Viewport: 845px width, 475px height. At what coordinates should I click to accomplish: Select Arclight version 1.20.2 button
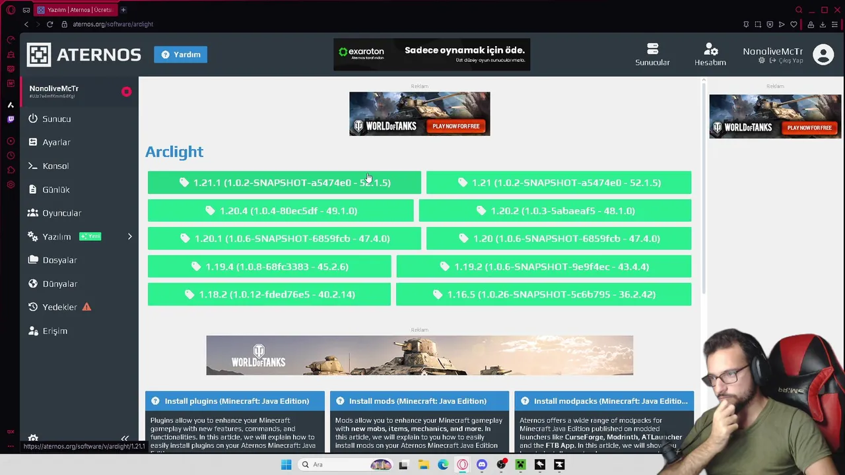[x=555, y=210]
